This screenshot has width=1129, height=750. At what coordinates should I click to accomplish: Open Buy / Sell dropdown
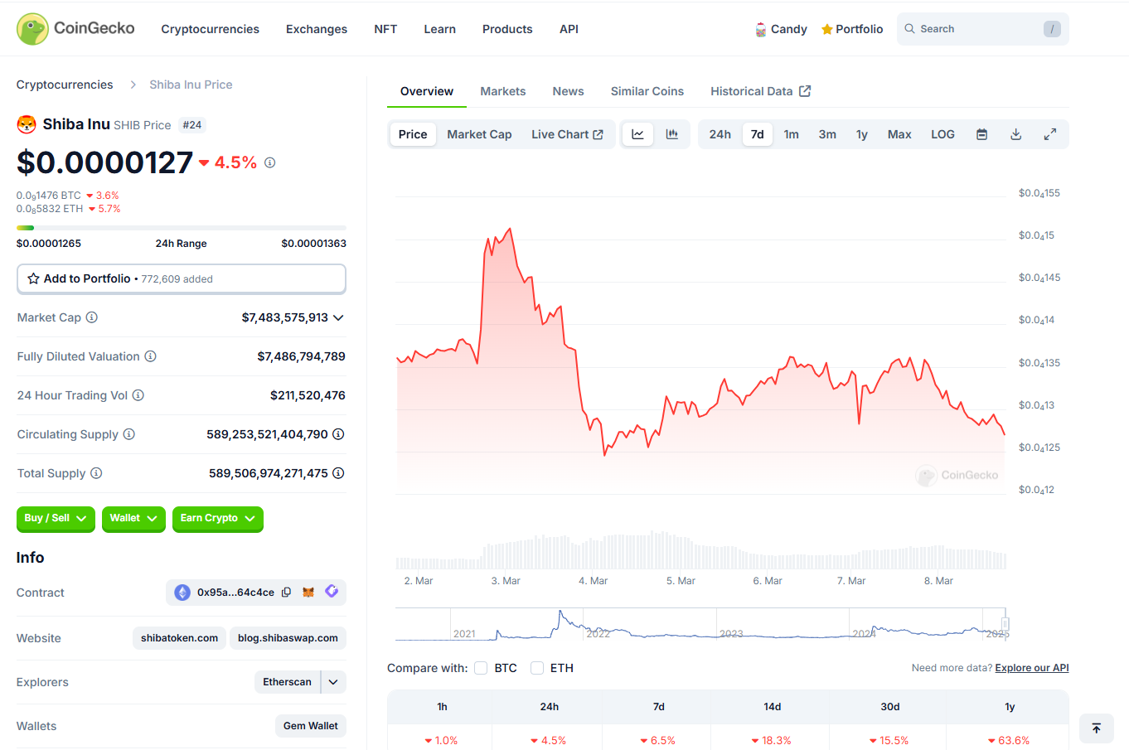56,519
